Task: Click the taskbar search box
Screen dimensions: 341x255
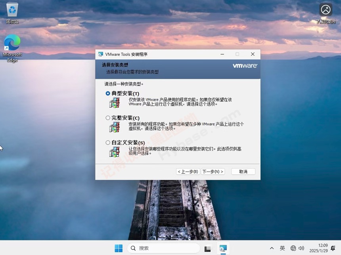Action: click(163, 248)
